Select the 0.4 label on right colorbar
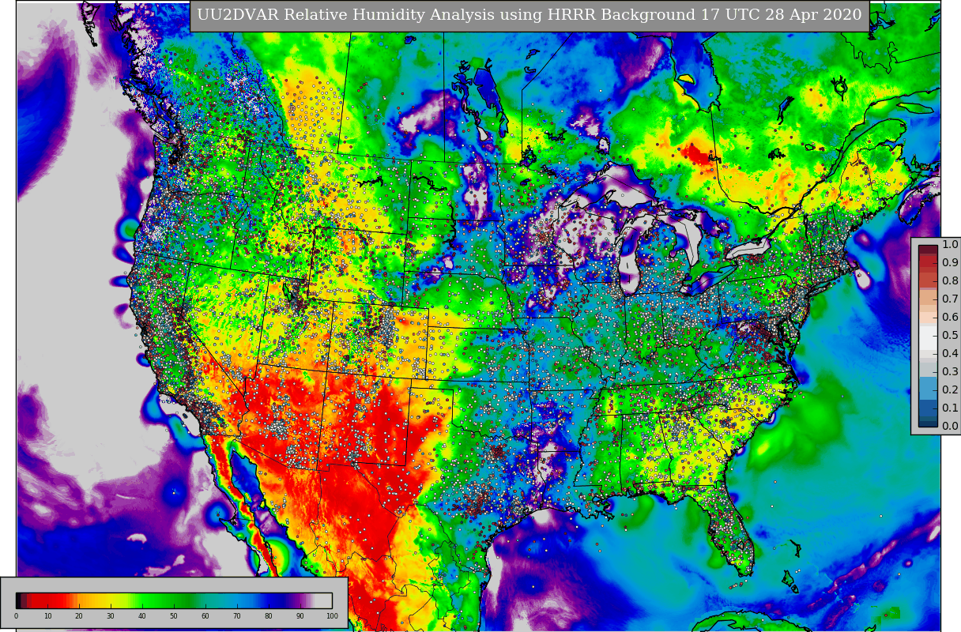The width and height of the screenshot is (961, 632). click(x=950, y=354)
